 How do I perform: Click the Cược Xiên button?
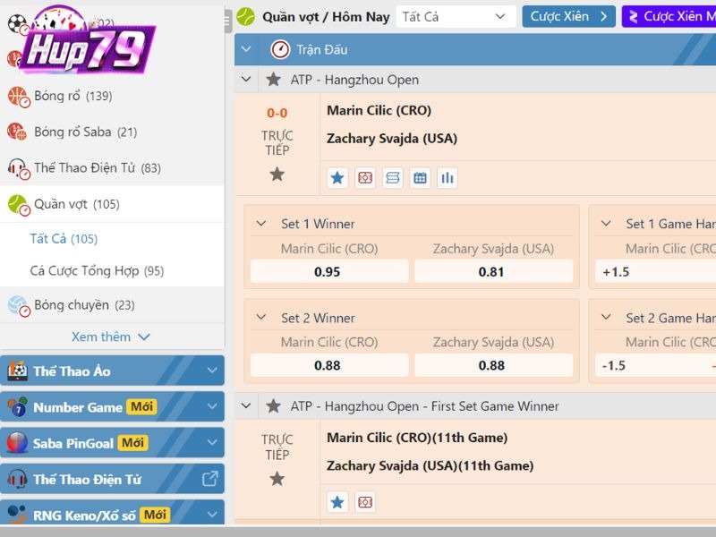[568, 16]
